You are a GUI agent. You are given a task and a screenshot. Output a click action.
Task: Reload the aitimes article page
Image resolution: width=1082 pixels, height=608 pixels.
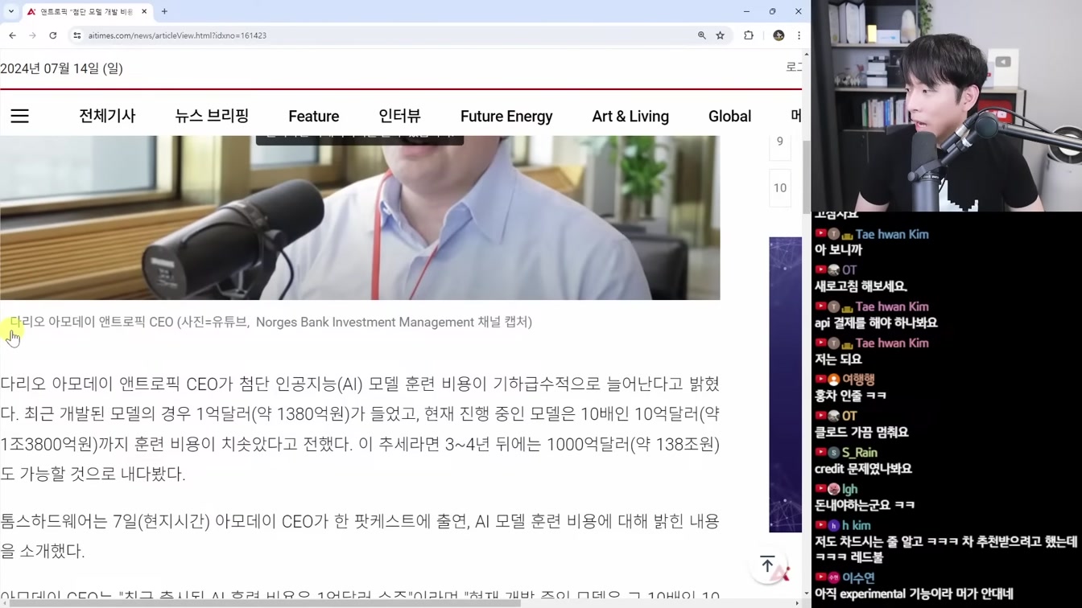tap(53, 35)
